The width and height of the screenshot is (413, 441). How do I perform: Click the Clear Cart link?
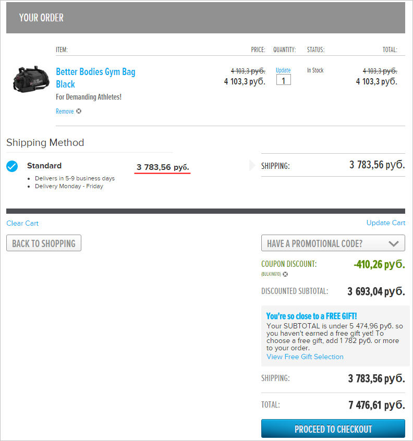(22, 223)
